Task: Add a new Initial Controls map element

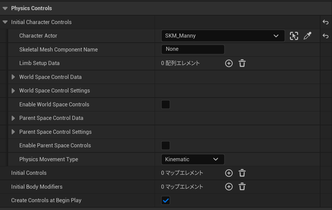Action: (x=229, y=173)
